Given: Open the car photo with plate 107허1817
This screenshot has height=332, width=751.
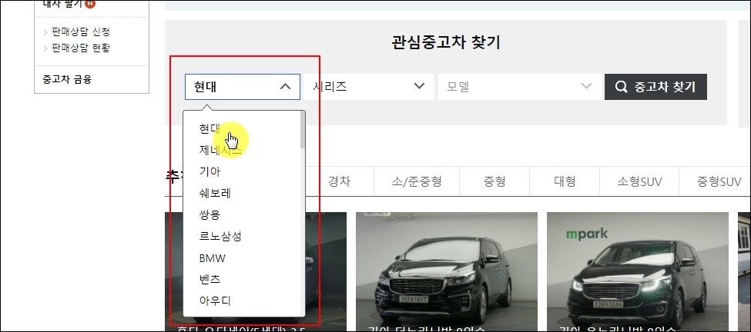Looking at the screenshot, I should coord(447,272).
